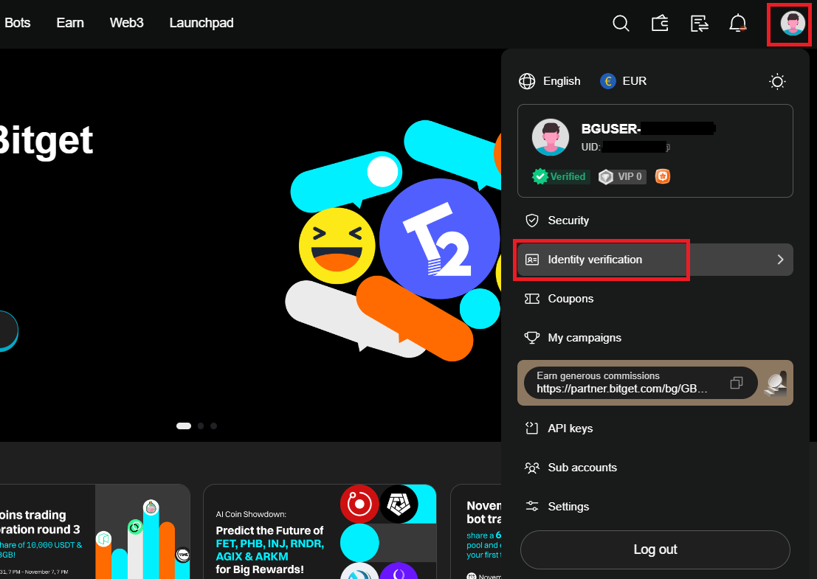Image resolution: width=817 pixels, height=579 pixels.
Task: Open the VIP 0 level badge
Action: (x=622, y=176)
